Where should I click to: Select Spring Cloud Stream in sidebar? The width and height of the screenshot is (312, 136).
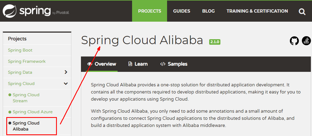point(26,98)
